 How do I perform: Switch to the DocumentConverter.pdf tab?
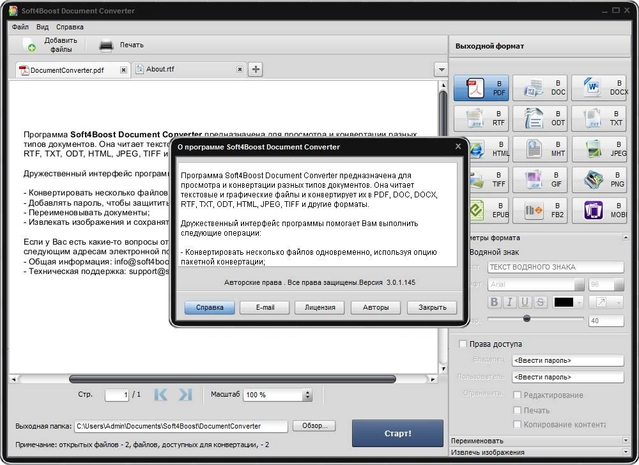73,70
